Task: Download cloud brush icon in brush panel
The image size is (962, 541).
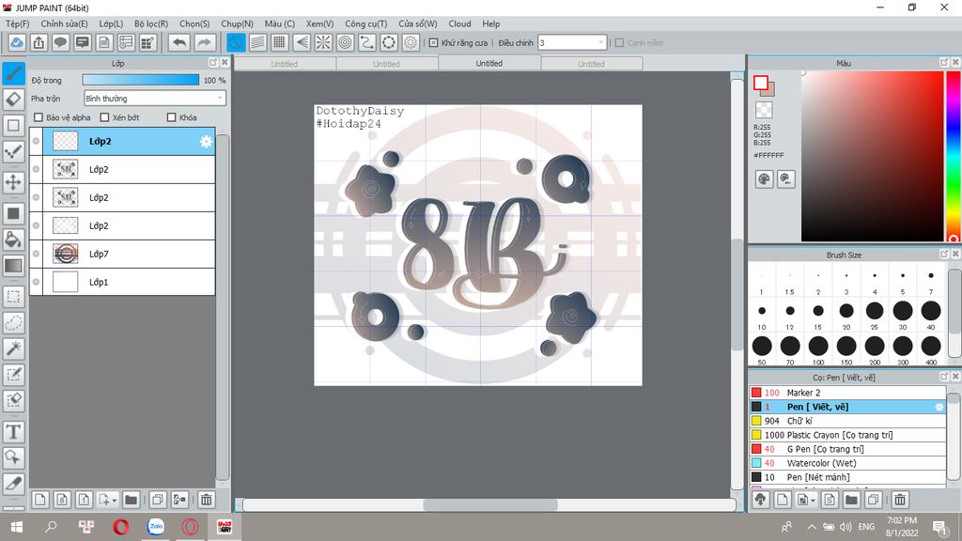Action: pyautogui.click(x=761, y=500)
